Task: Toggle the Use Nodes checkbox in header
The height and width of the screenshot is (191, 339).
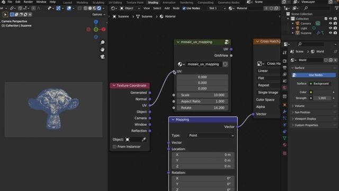Action: click(x=184, y=8)
